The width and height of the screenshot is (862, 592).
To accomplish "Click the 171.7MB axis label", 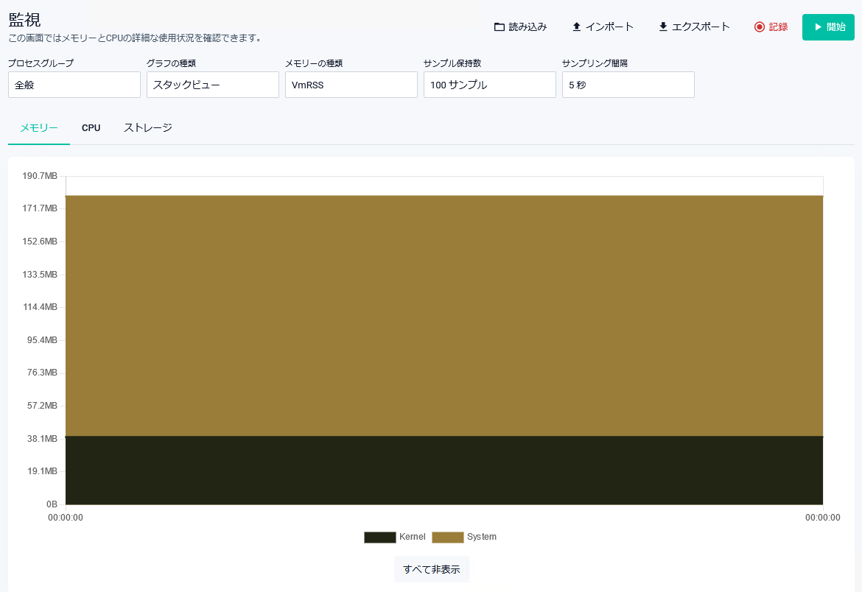I will (x=40, y=208).
